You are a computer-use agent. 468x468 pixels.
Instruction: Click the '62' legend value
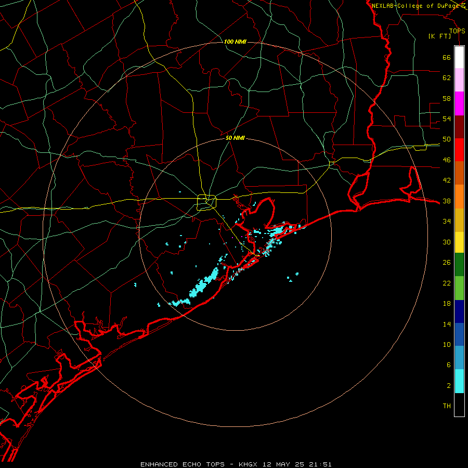click(x=447, y=78)
